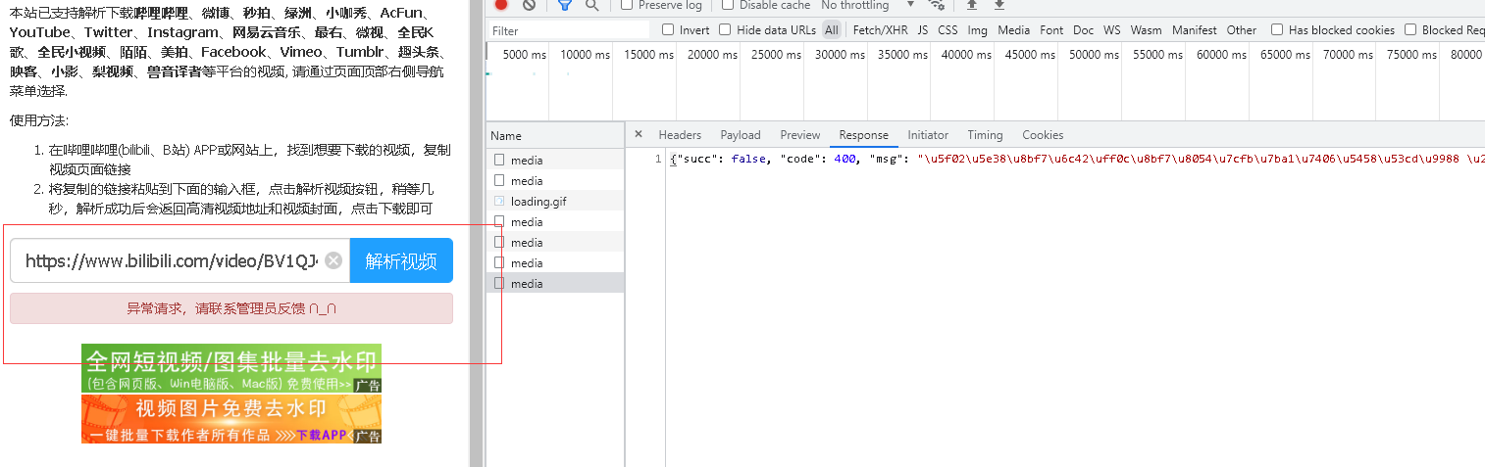Screen dimensions: 1485x467
Task: Tick the Invert filter checkbox
Action: point(668,30)
